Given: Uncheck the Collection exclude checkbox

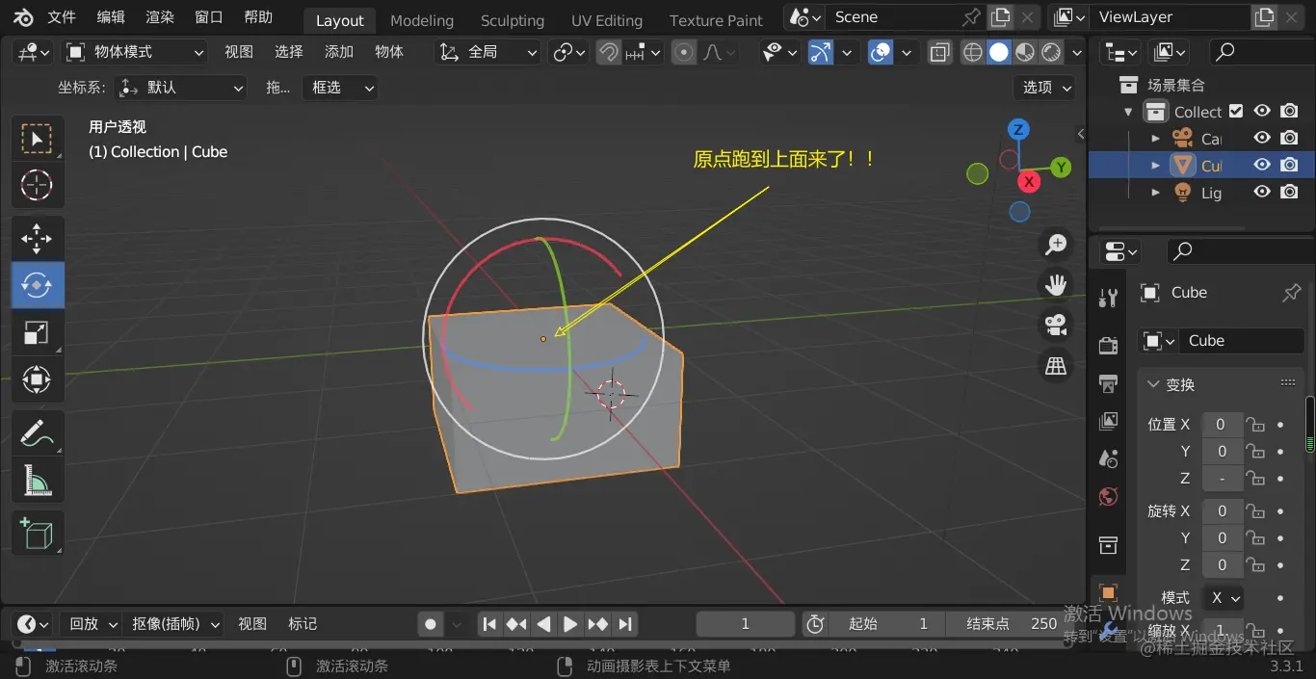Looking at the screenshot, I should coord(1236,112).
